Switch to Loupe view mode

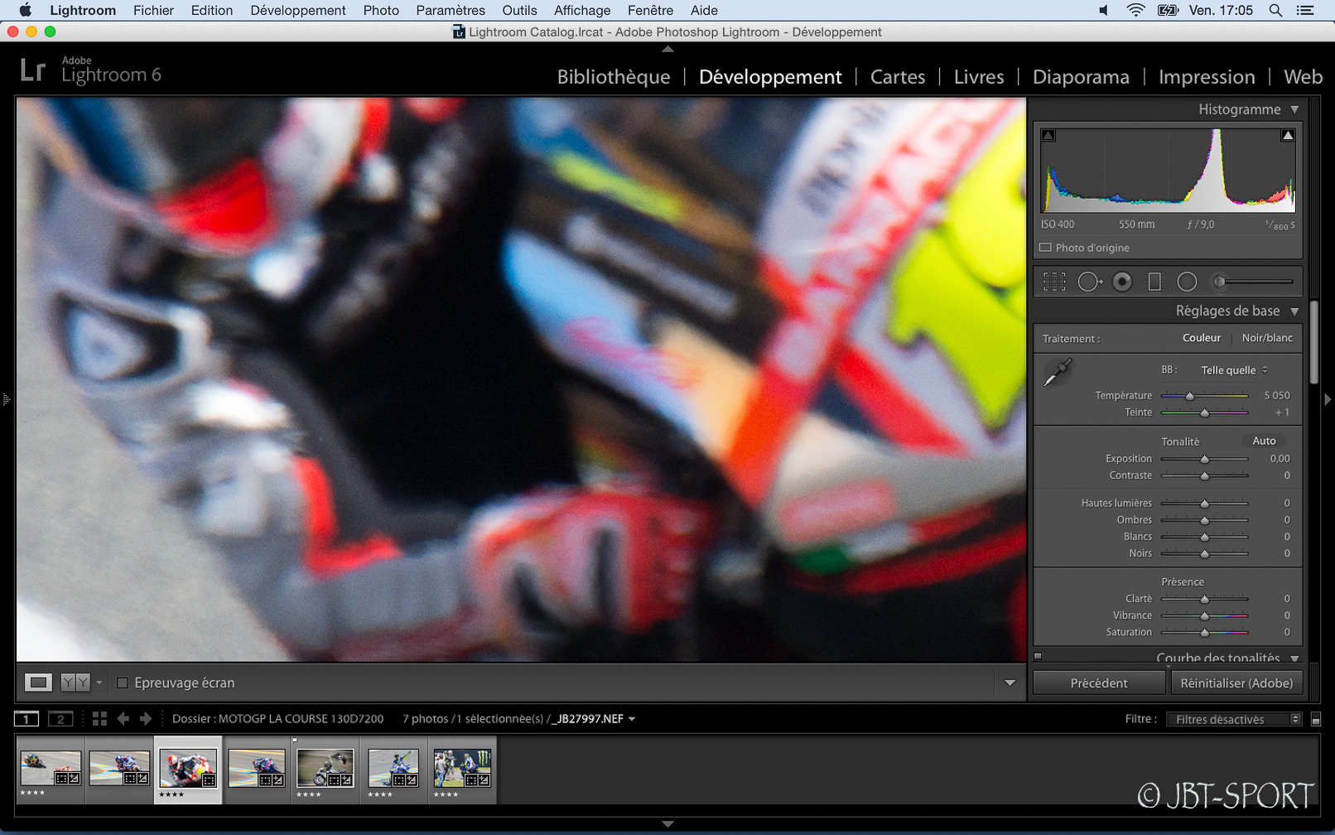coord(38,683)
